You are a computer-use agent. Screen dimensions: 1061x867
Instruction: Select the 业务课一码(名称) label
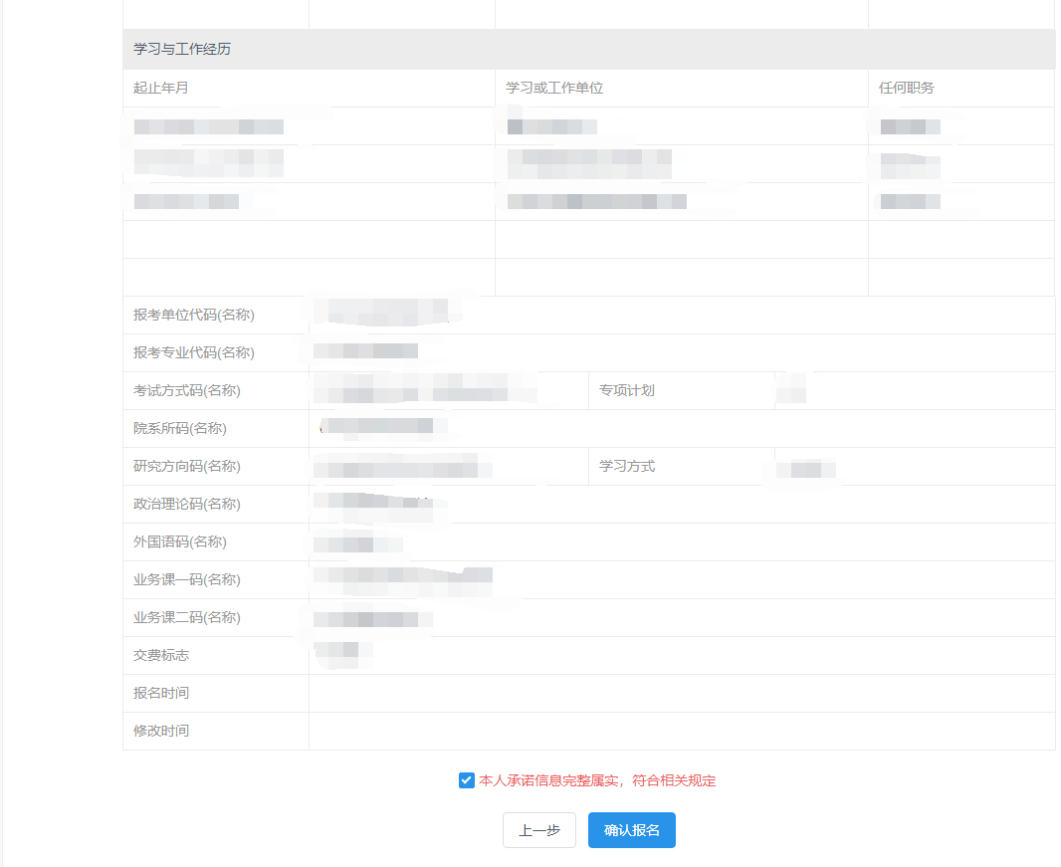tap(187, 580)
